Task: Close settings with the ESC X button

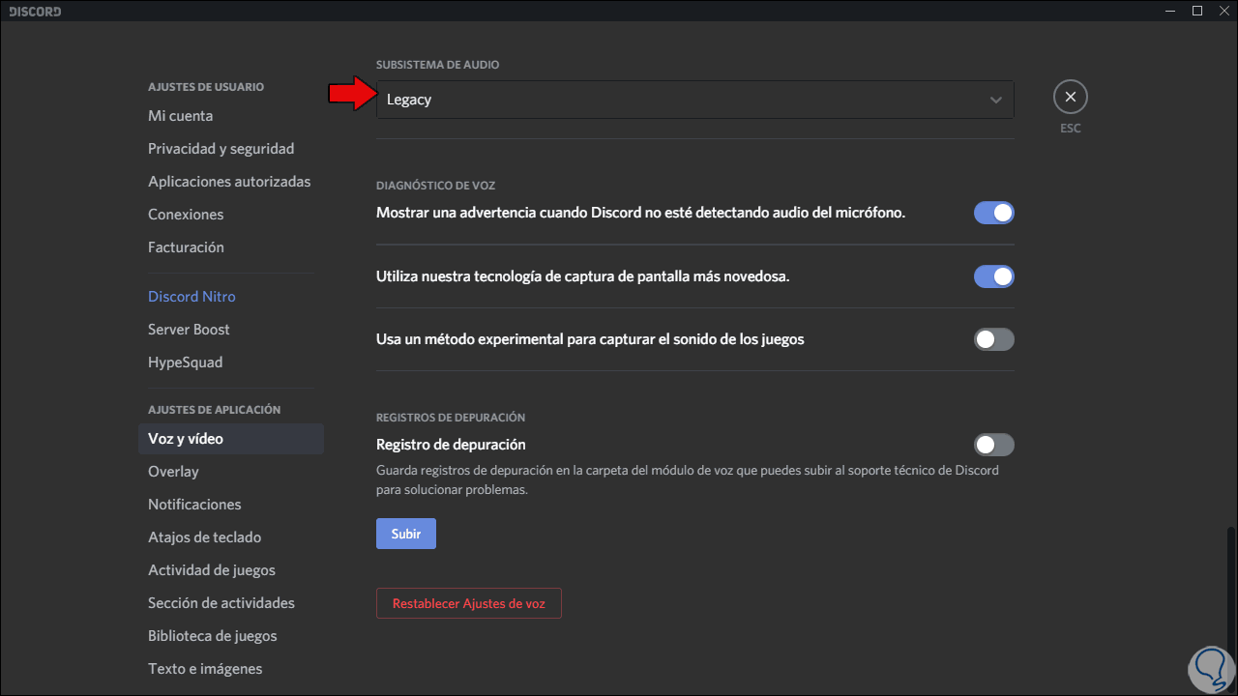Action: tap(1070, 97)
